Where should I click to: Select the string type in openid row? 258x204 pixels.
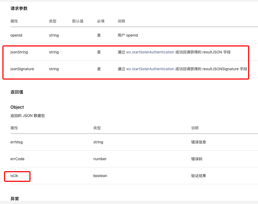[54, 35]
